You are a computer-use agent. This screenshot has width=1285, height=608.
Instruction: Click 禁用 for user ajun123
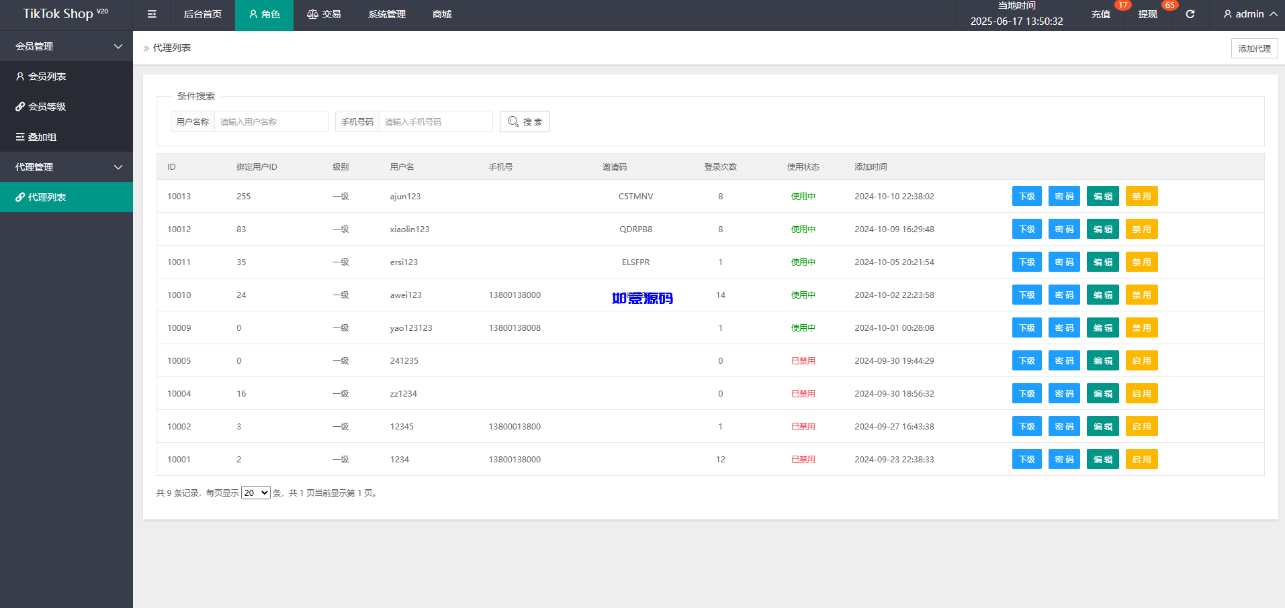tap(1142, 196)
